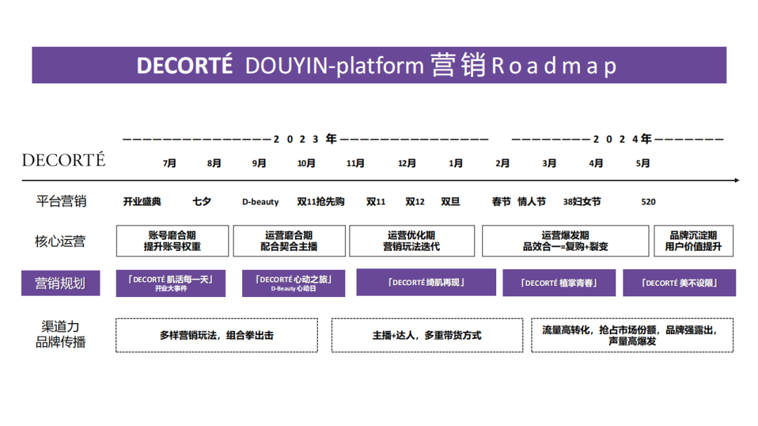Click the 双12 event text
This screenshot has width=758, height=426.
tap(415, 202)
